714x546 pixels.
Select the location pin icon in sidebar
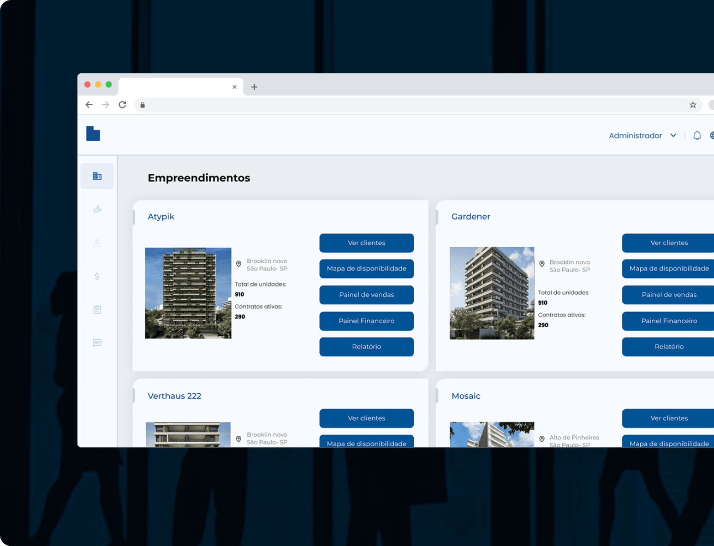[97, 243]
